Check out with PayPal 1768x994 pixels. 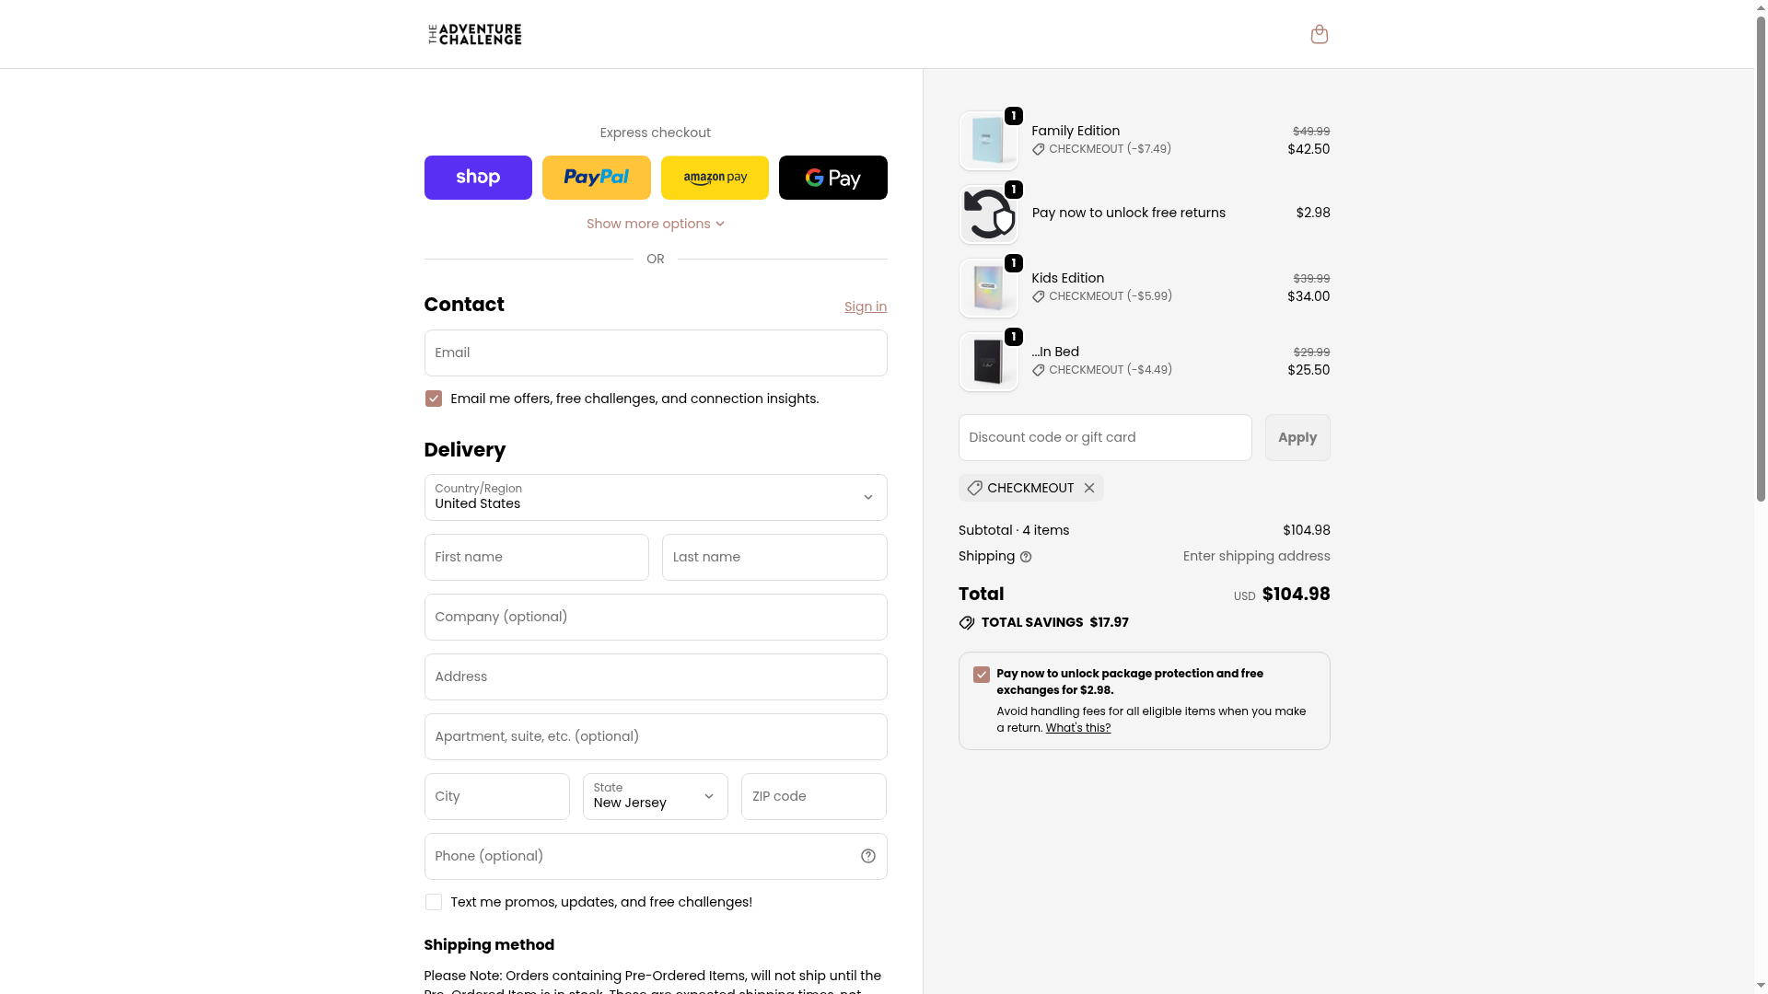tap(596, 178)
